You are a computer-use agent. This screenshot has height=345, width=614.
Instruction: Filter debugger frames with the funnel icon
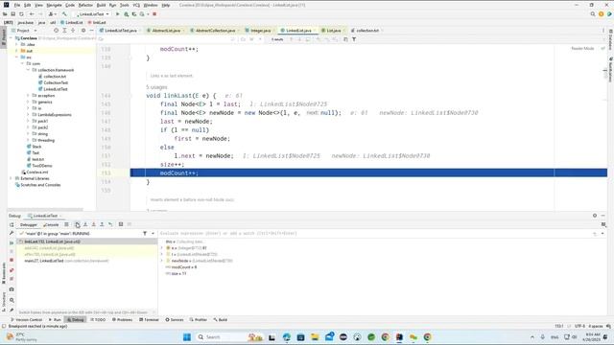pyautogui.click(x=145, y=233)
